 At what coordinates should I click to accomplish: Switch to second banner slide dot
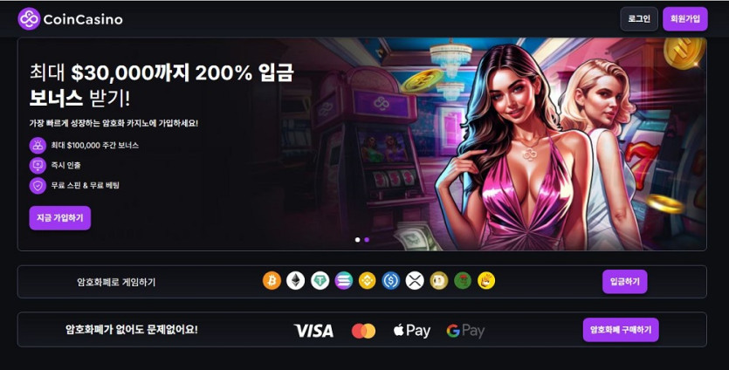(367, 240)
